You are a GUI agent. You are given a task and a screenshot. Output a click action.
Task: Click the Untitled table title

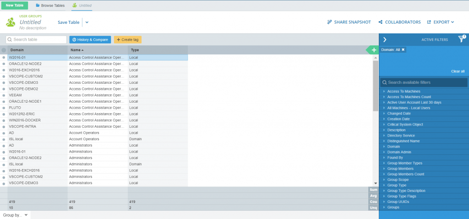click(30, 22)
